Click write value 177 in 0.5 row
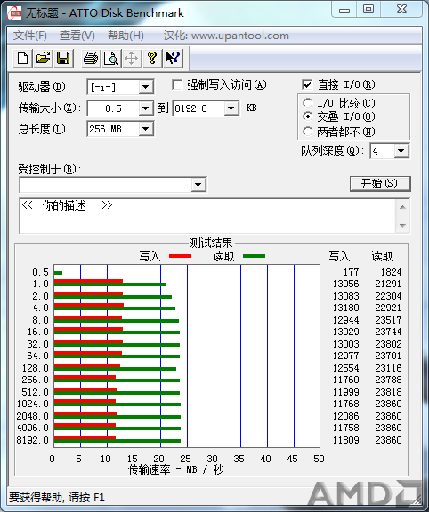Image resolution: width=429 pixels, height=512 pixels. (x=351, y=272)
